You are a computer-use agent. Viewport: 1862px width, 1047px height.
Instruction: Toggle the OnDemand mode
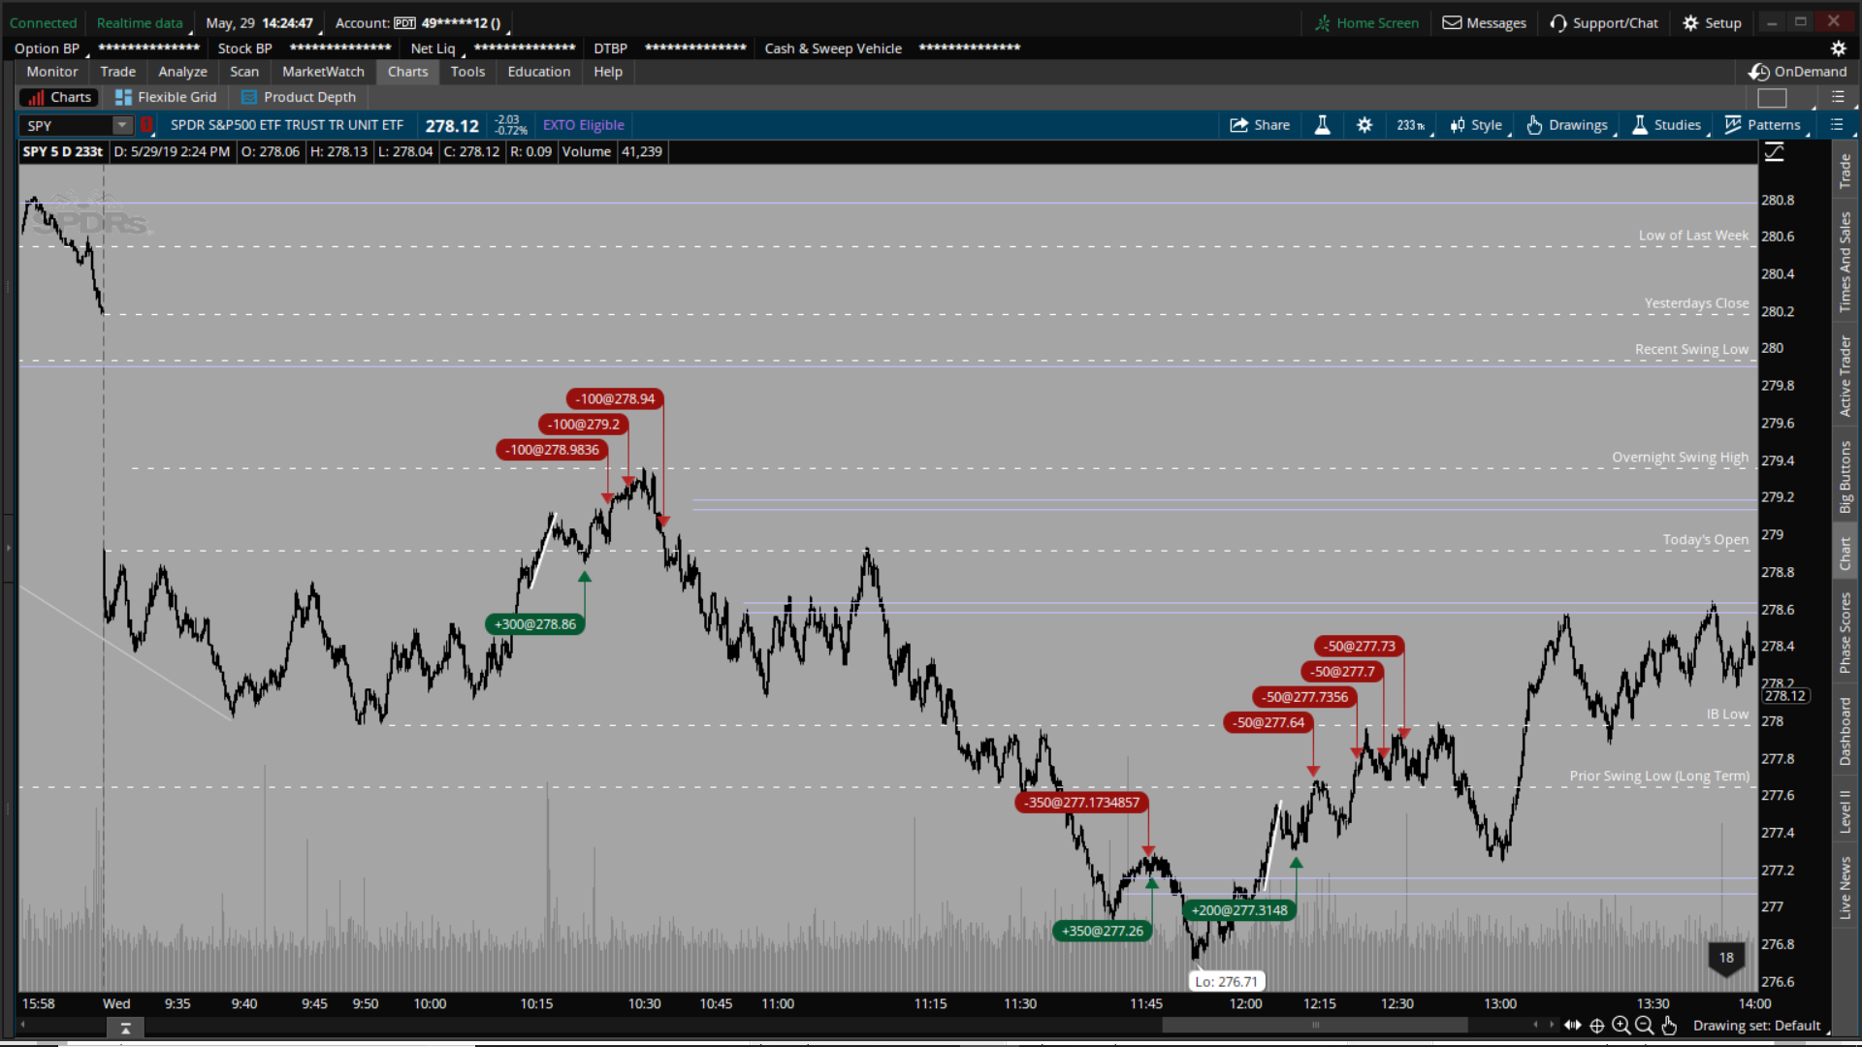[x=1799, y=72]
